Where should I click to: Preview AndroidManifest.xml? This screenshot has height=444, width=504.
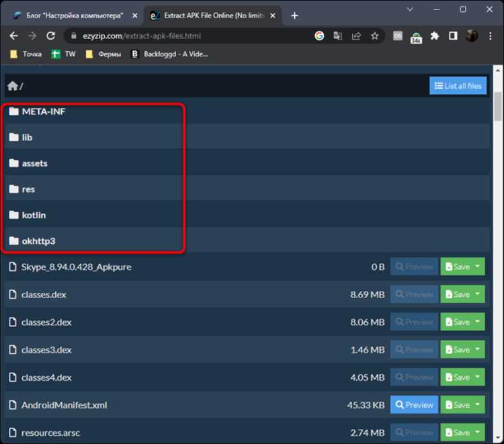pyautogui.click(x=414, y=405)
